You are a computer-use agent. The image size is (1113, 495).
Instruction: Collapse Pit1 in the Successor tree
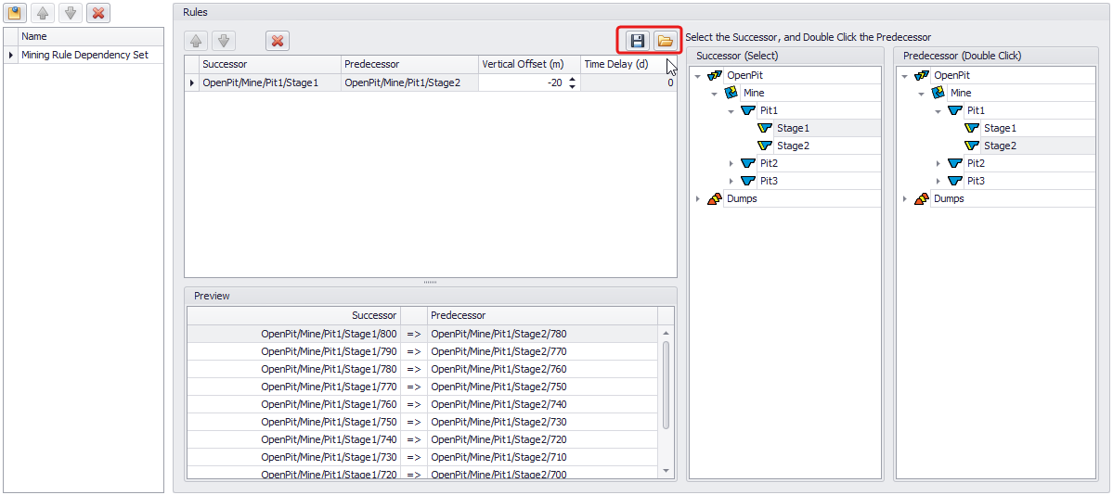731,111
